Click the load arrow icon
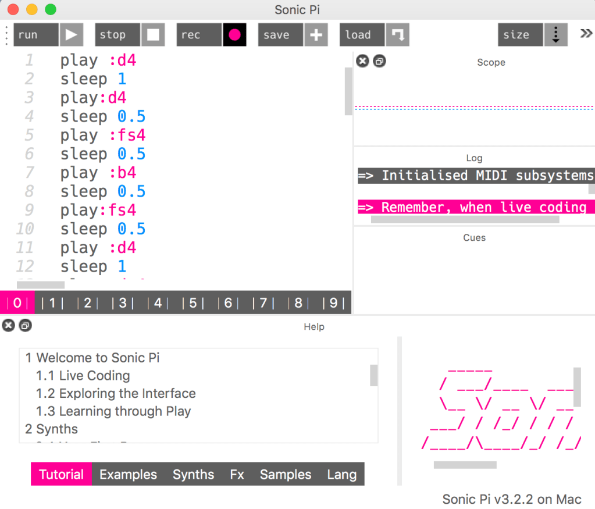This screenshot has width=595, height=509. pyautogui.click(x=398, y=35)
